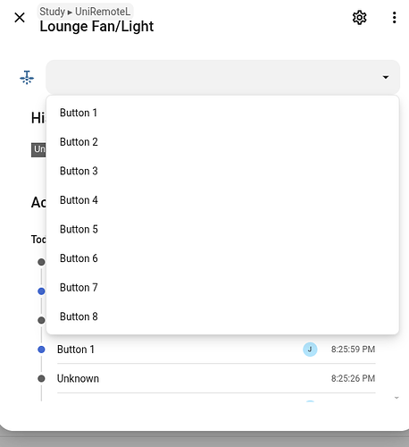
Task: Click the Unknown logbook entry at 8:25:26 PM
Action: (216, 378)
